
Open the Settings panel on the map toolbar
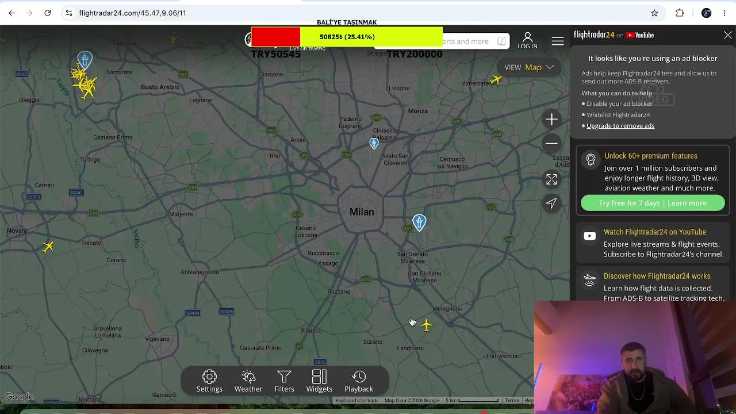tap(209, 381)
